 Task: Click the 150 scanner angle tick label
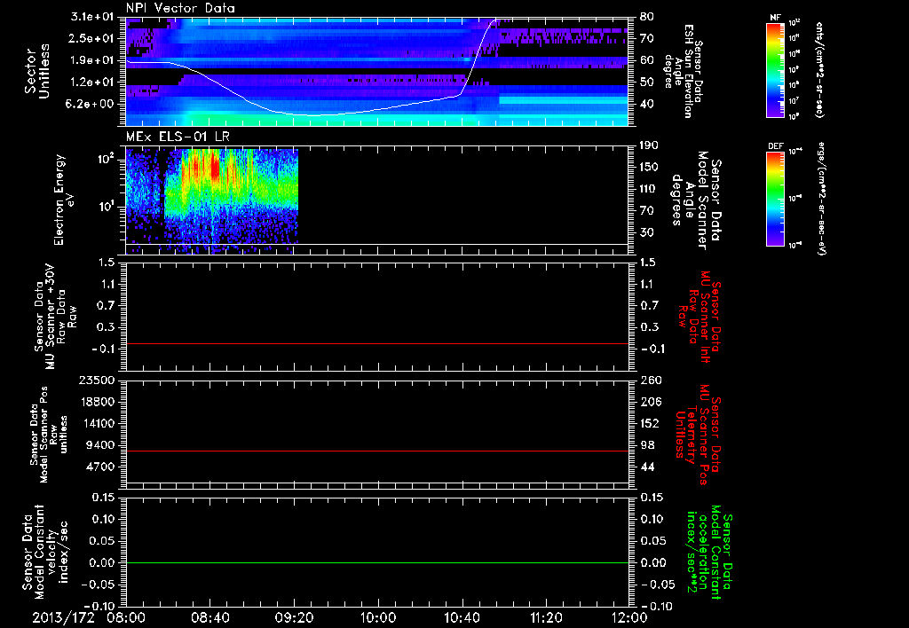(650, 167)
